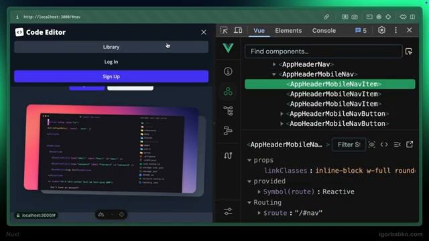Image resolution: width=429 pixels, height=241 pixels.
Task: Click the Find components search field
Action: click(323, 52)
